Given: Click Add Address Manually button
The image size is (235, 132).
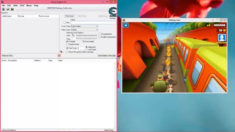Looking at the screenshot, I should pos(107,55).
